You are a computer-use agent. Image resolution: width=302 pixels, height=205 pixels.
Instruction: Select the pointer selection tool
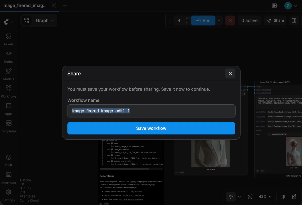231,196
